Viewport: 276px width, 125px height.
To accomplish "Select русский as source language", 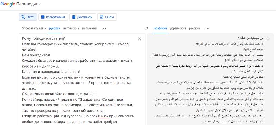I will pos(55,28).
